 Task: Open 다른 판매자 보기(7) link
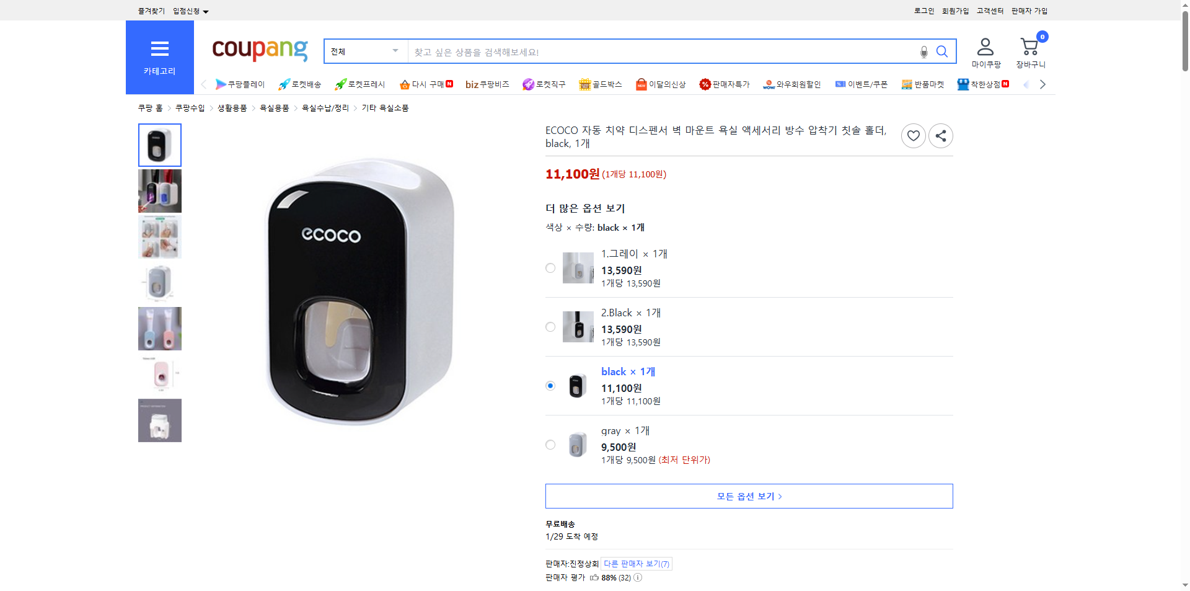tap(635, 563)
